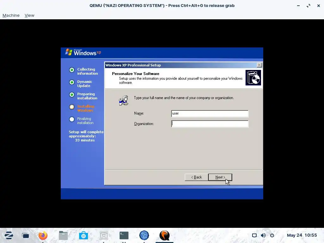Open the View menu
Screen dimensions: 324x243
[29, 15]
